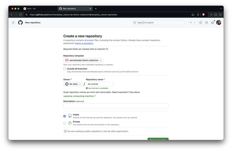This screenshot has width=232, height=151.
Task: Use the supreme-computing-machine name suggestion
Action: [79, 96]
